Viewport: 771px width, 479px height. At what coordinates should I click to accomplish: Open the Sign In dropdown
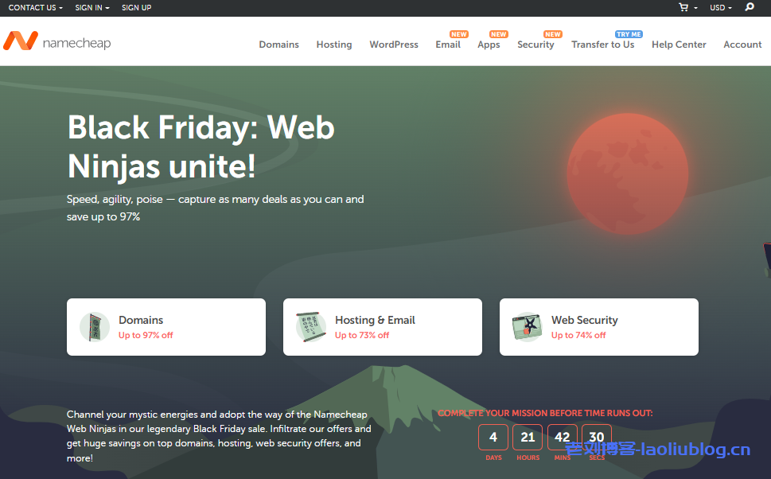coord(92,8)
